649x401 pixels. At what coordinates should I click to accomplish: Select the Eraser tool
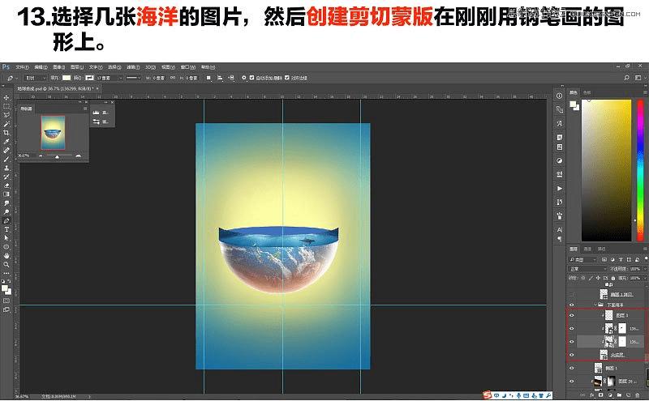[6, 186]
